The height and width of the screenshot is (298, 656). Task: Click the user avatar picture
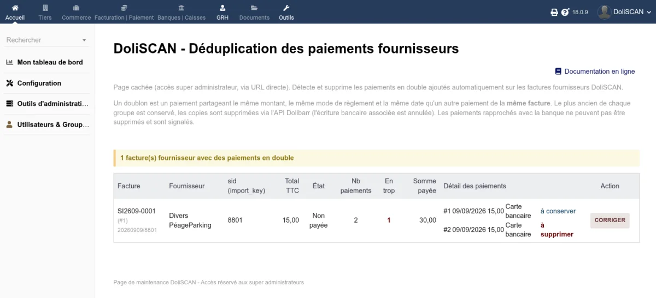(604, 11)
